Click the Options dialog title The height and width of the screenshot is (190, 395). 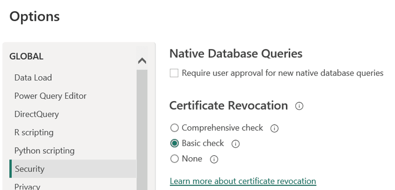tap(35, 16)
